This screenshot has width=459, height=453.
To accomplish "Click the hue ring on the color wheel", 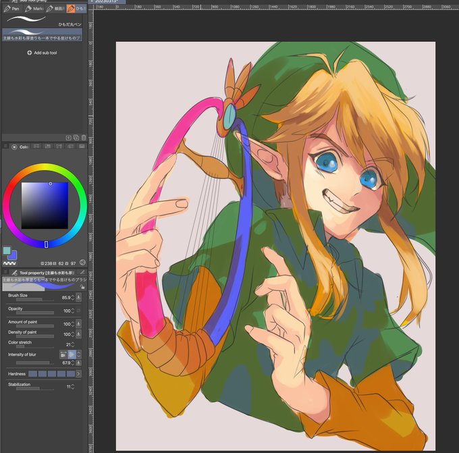I will [x=45, y=167].
